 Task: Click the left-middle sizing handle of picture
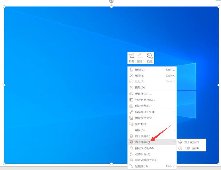[4, 85]
